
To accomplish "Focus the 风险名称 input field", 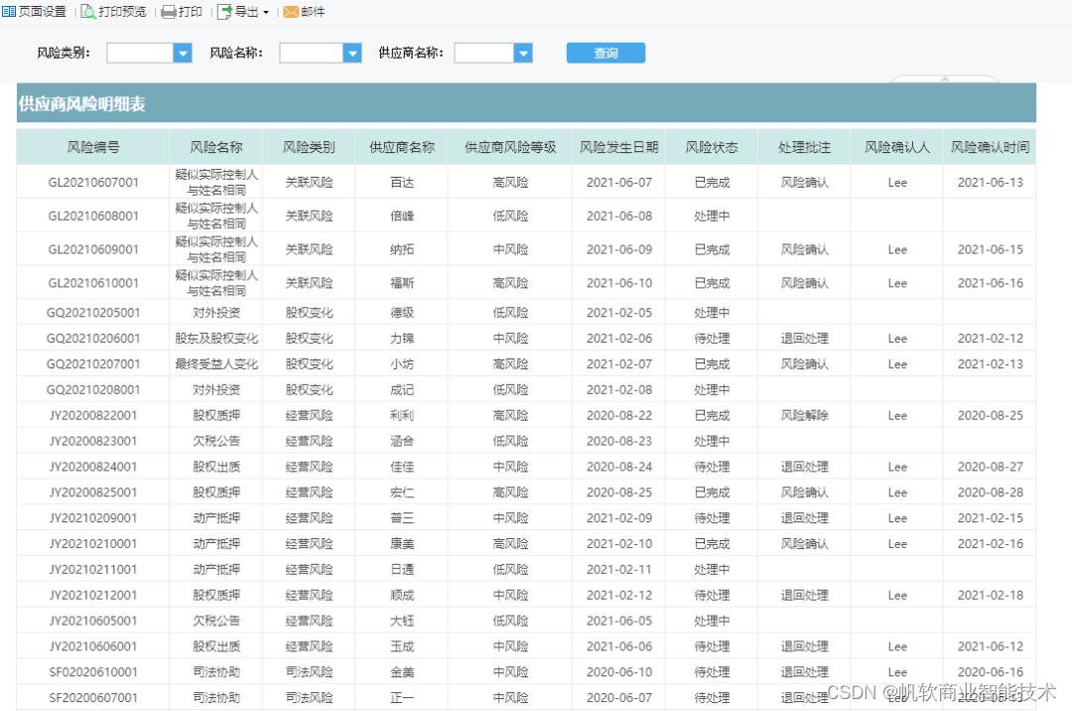I will tap(311, 53).
